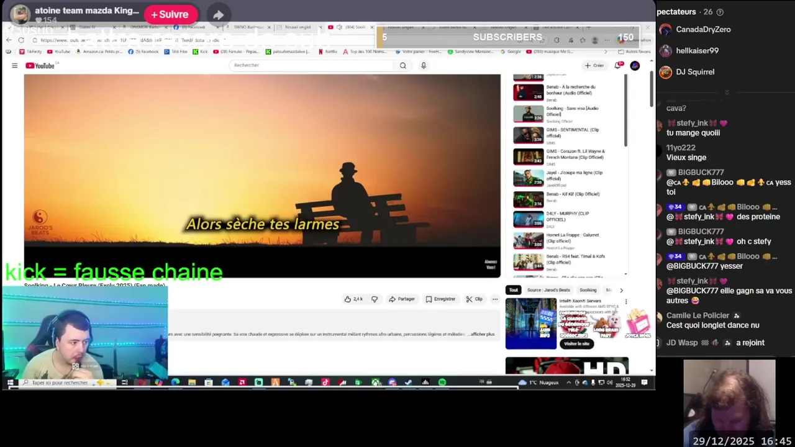This screenshot has width=795, height=447.
Task: Open the three-dot more actions menu
Action: (x=495, y=299)
